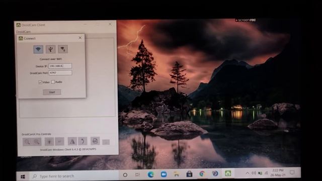Screen dimensions: 322x181
Task: Click the rotate video arrow control
Action: [83, 141]
